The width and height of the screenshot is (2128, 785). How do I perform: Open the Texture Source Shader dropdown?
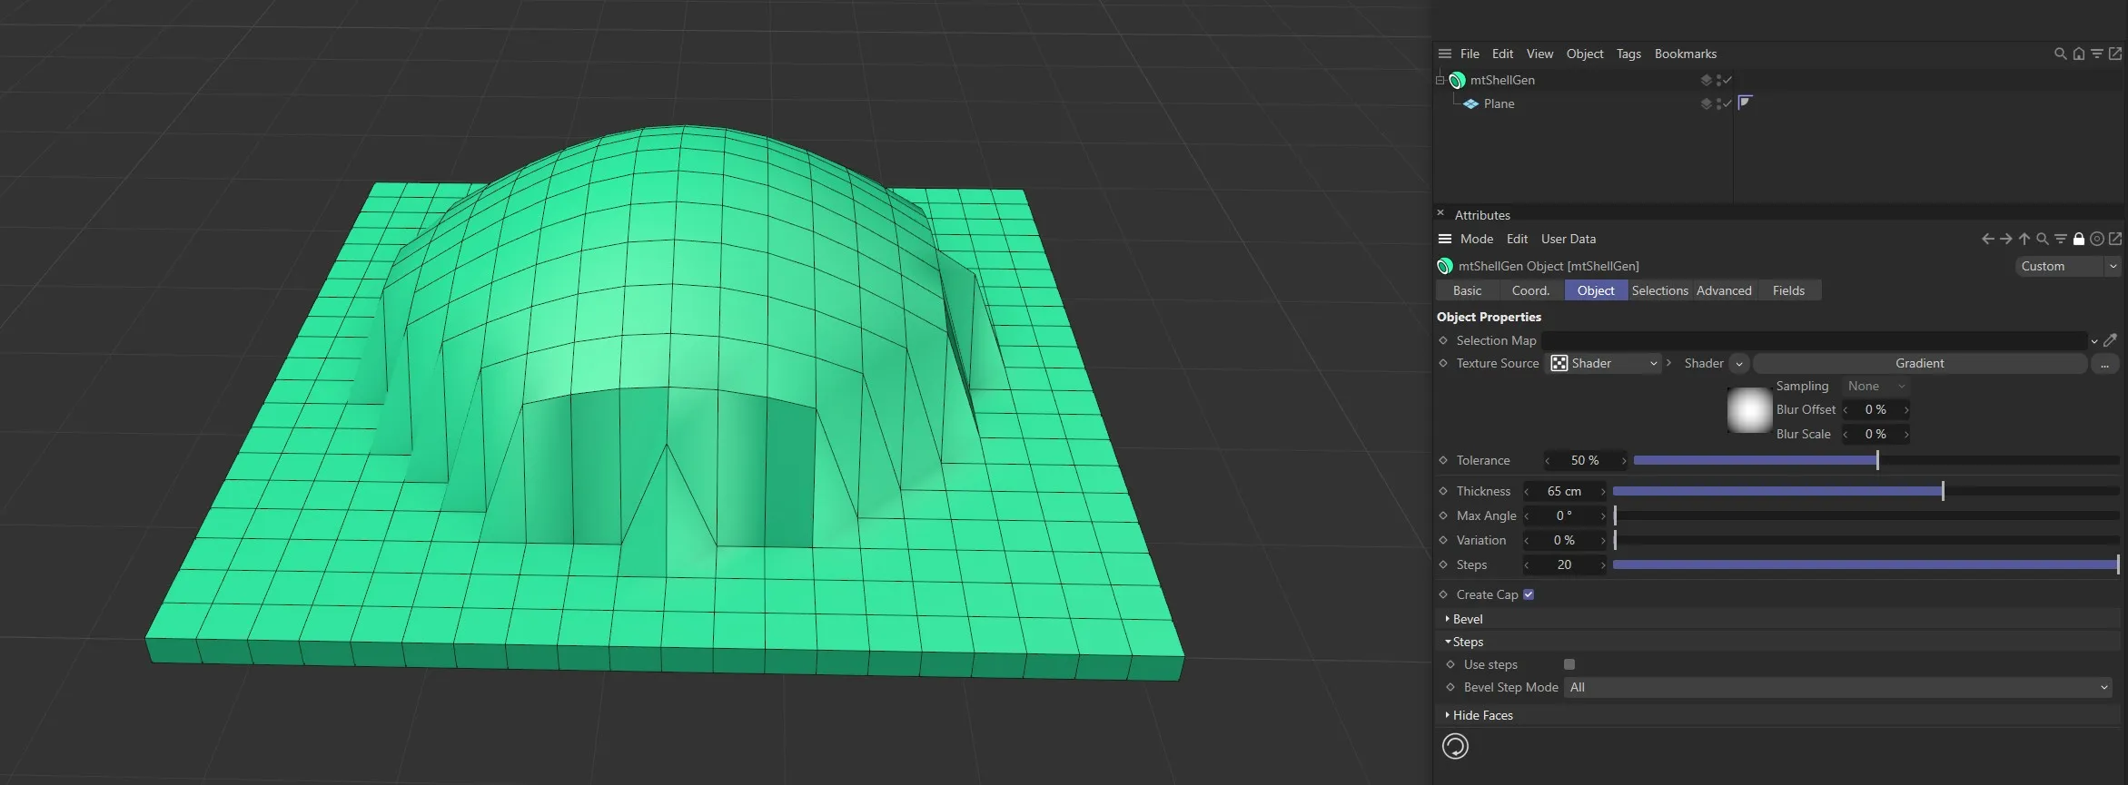(1604, 363)
